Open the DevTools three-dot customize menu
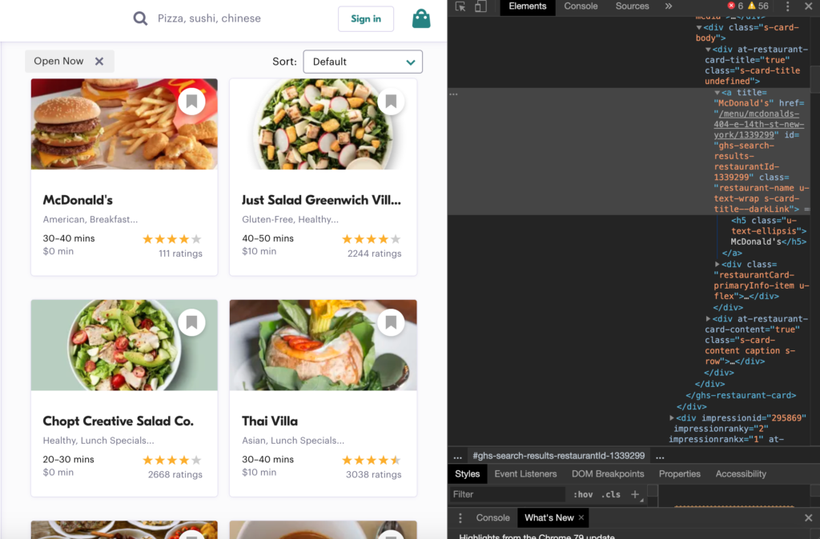 [x=787, y=6]
